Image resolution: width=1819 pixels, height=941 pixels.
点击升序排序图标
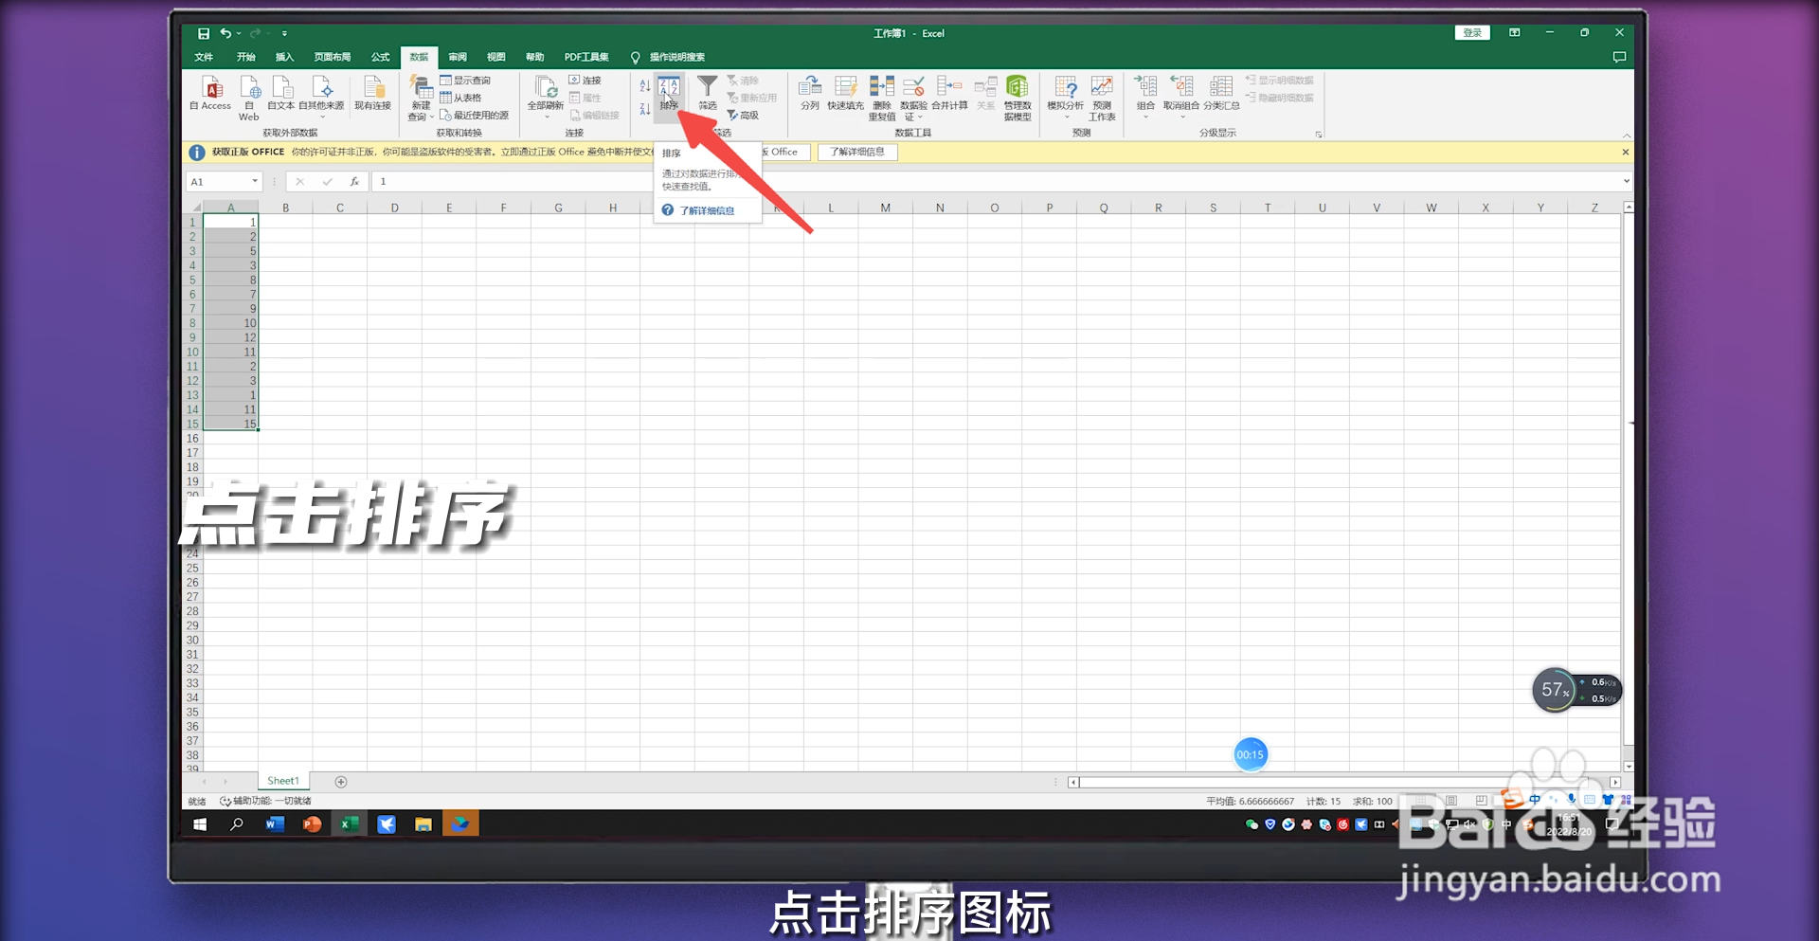(x=644, y=83)
